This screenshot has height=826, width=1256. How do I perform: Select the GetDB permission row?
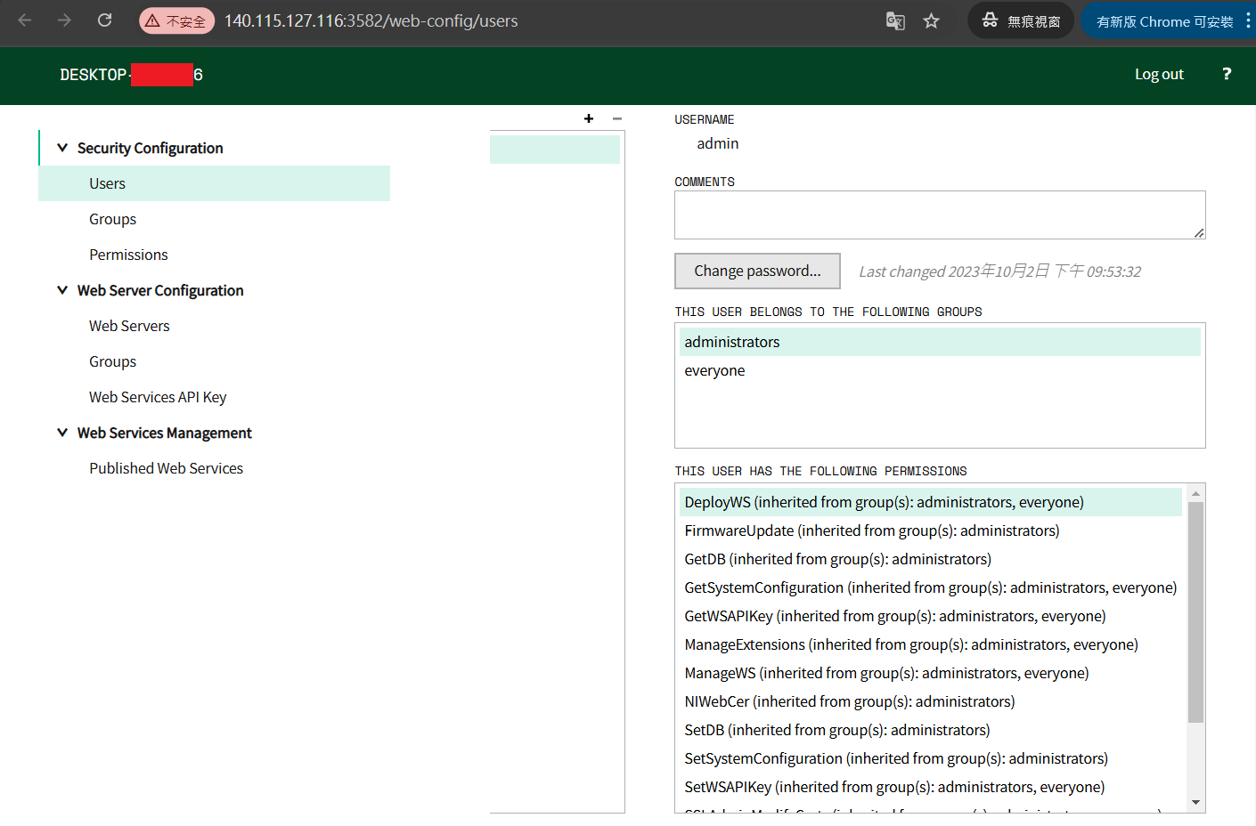(x=931, y=559)
